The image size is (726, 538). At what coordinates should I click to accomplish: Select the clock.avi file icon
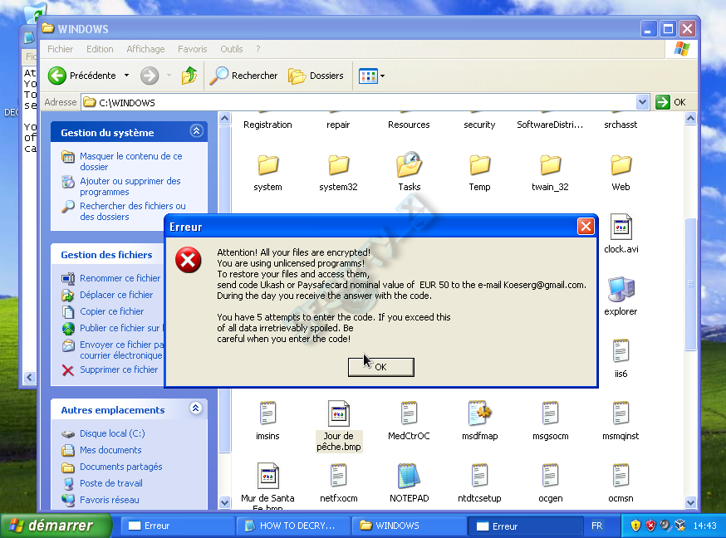[621, 227]
